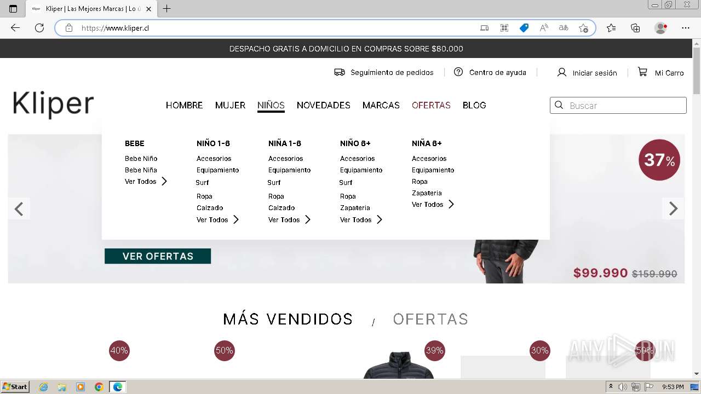Go to next banner slide

(673, 208)
